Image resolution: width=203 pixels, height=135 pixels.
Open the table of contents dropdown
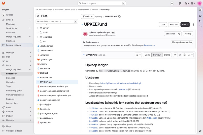(x=138, y=55)
